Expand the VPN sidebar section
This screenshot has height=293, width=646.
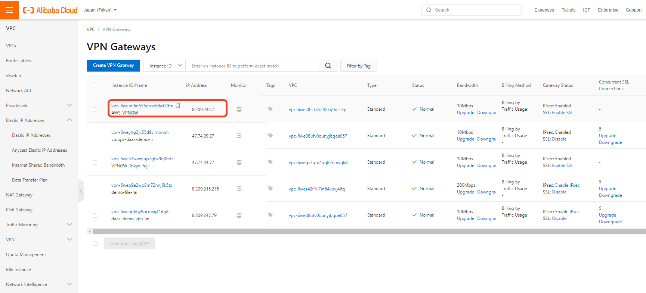[69, 239]
